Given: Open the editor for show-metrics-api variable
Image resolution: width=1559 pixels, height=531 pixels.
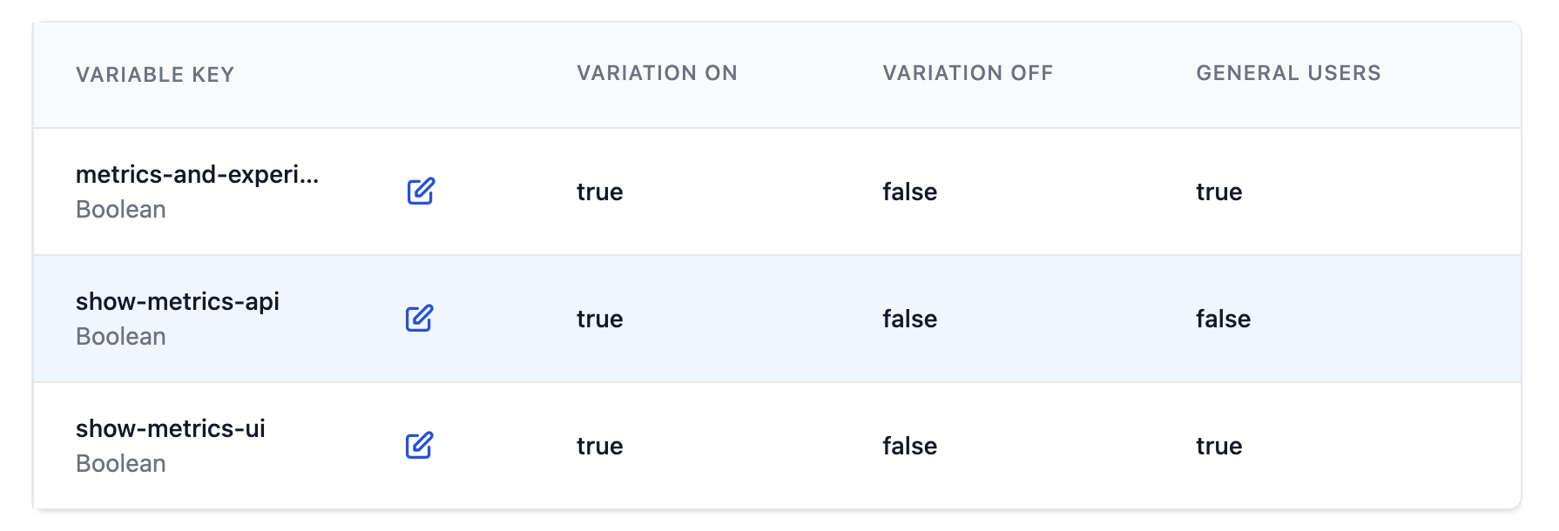Looking at the screenshot, I should (422, 319).
